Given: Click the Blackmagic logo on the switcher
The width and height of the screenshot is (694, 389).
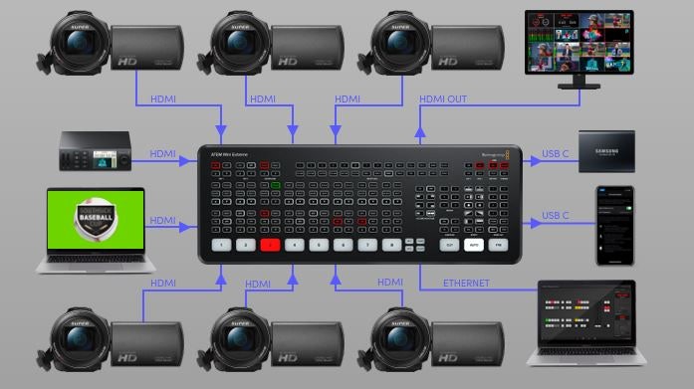Looking at the screenshot, I should point(495,155).
